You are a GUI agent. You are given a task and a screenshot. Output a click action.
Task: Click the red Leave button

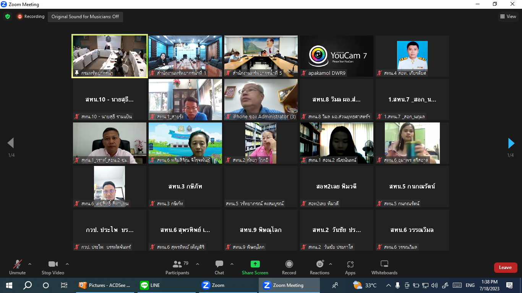[x=505, y=267]
